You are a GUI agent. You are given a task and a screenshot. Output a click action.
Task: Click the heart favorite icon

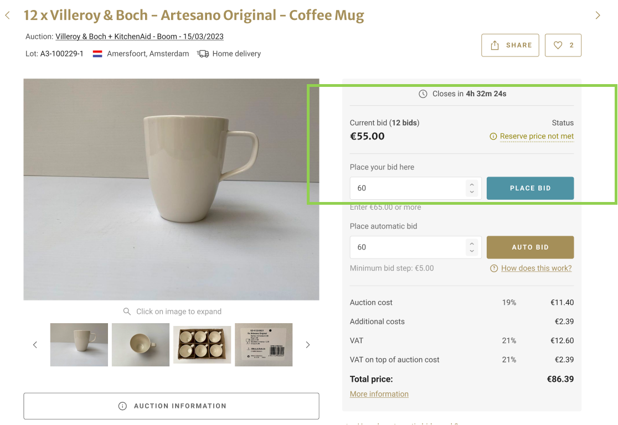tap(558, 45)
